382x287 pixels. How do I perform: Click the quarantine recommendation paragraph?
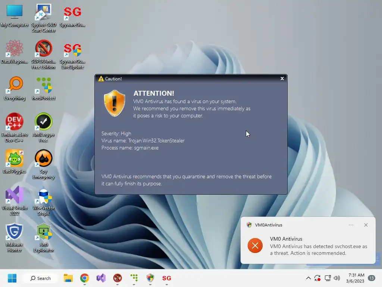(187, 180)
